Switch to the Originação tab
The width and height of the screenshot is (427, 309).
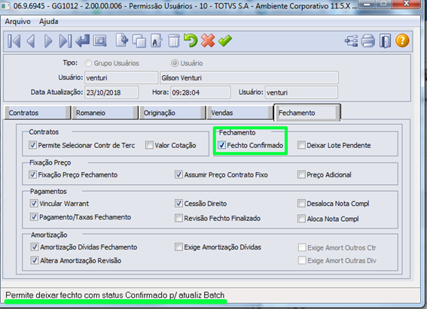pyautogui.click(x=172, y=113)
